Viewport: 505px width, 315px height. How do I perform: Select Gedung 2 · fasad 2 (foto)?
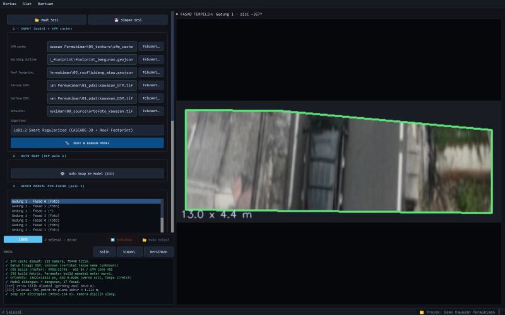(85, 230)
